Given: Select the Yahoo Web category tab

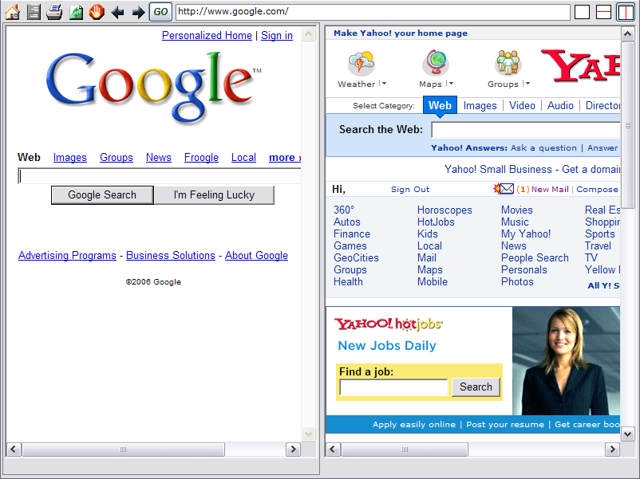Looking at the screenshot, I should pos(440,105).
